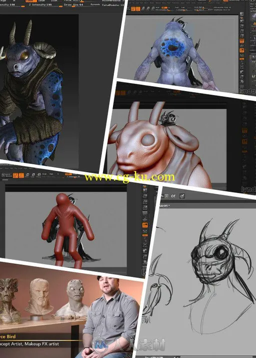Click Scale view icon in back-view right shelf

point(242,76)
